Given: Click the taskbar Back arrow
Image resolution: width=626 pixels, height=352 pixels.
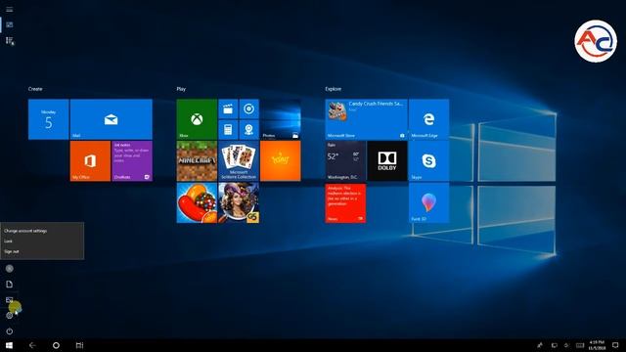Looking at the screenshot, I should point(32,345).
